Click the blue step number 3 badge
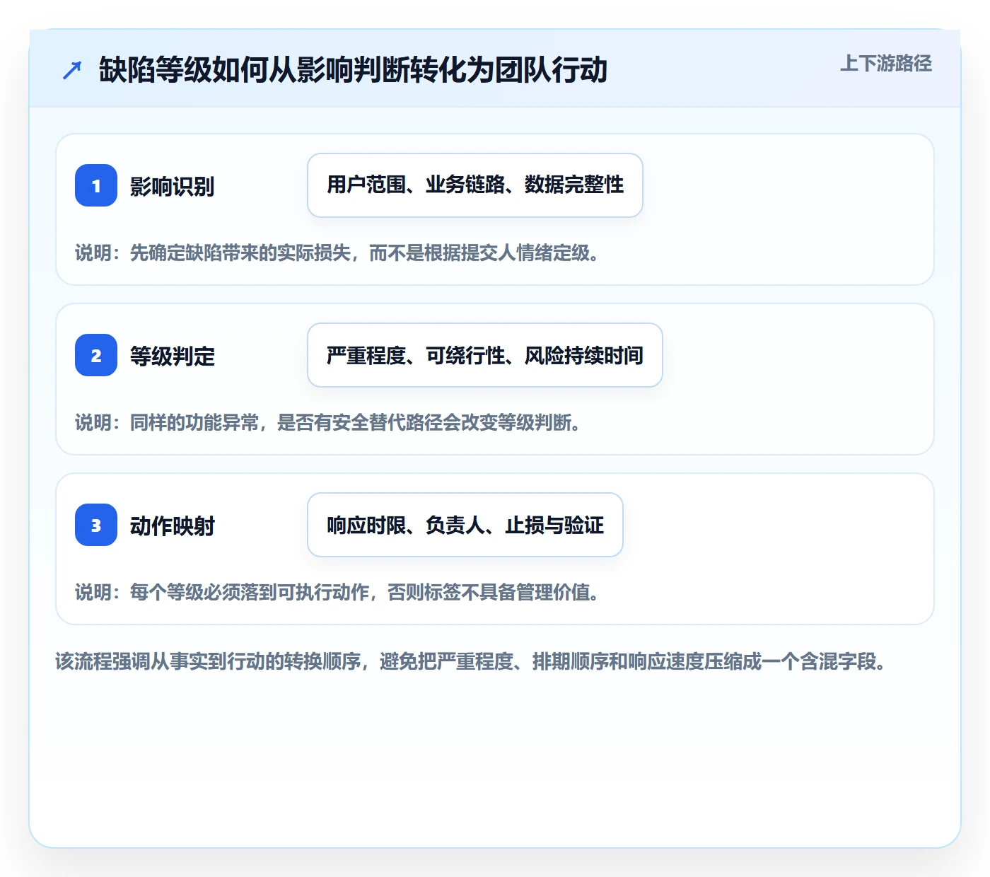 [x=96, y=525]
